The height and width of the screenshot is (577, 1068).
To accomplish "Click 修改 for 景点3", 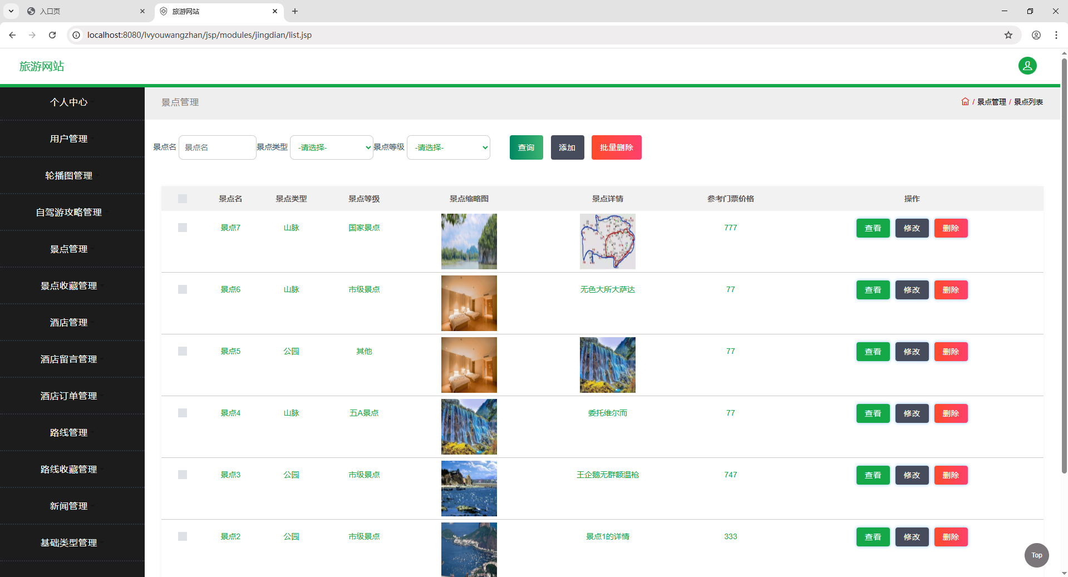I will (x=912, y=475).
